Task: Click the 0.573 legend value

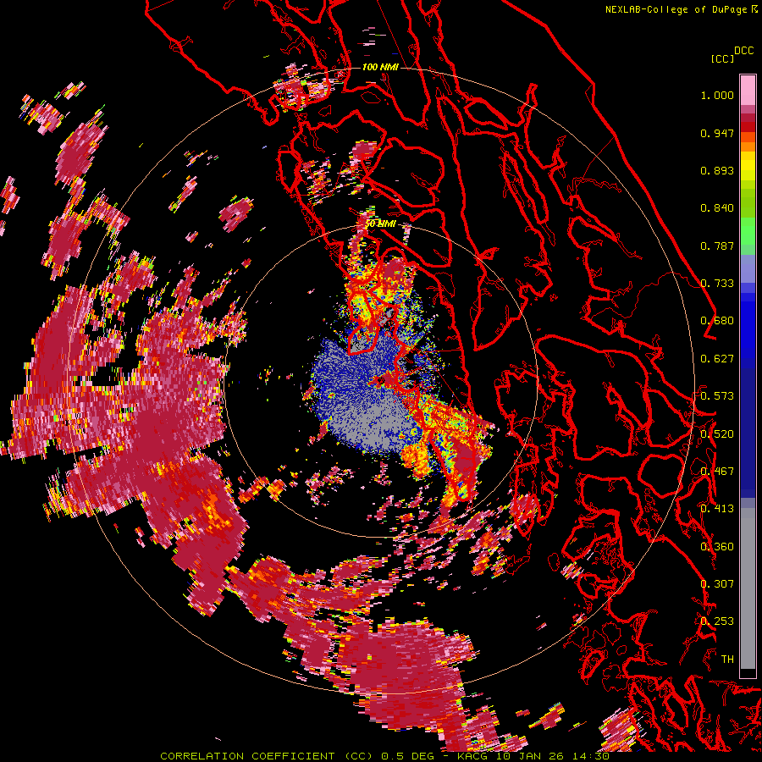Action: (717, 396)
